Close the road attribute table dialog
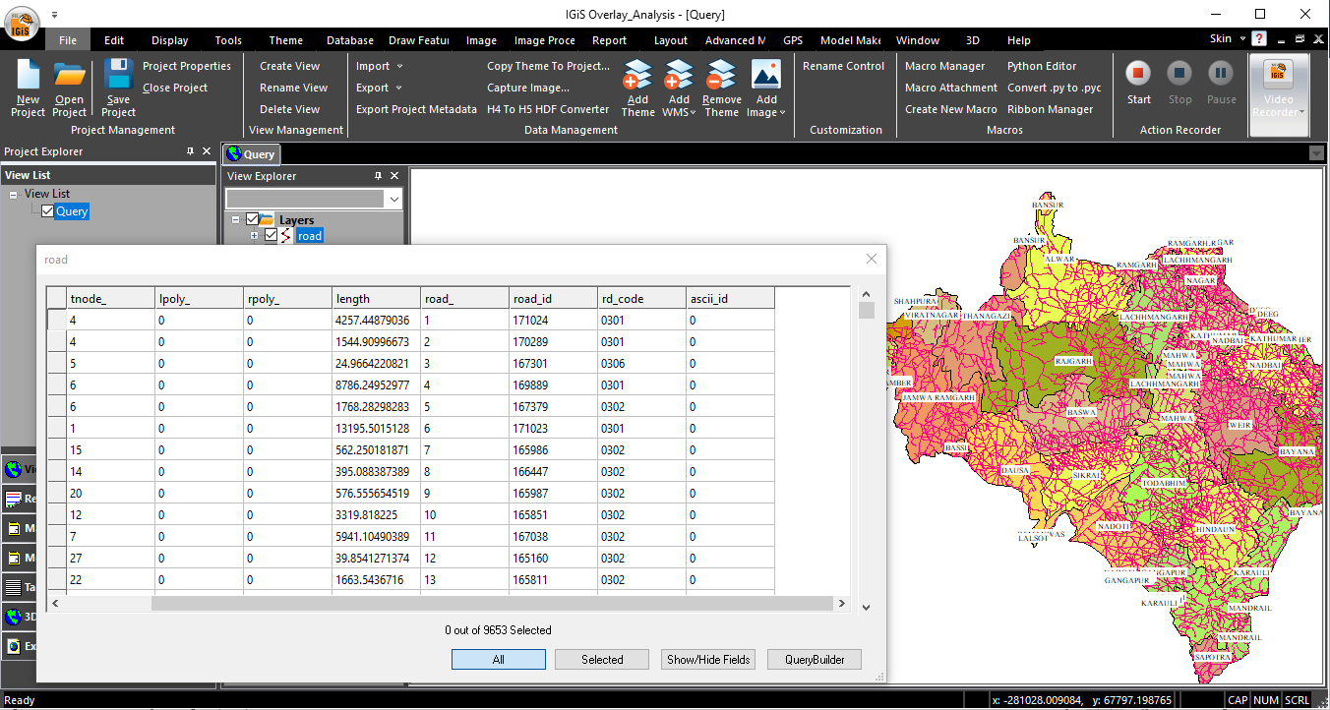Screen dimensions: 1330x710 pos(871,259)
